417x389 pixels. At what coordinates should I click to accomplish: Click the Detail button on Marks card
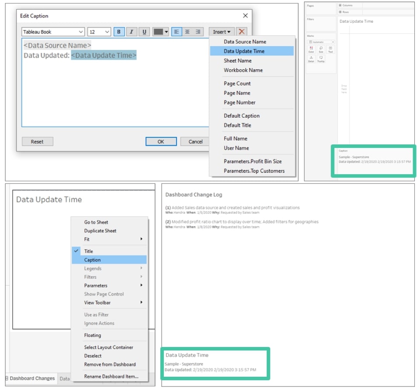(311, 59)
